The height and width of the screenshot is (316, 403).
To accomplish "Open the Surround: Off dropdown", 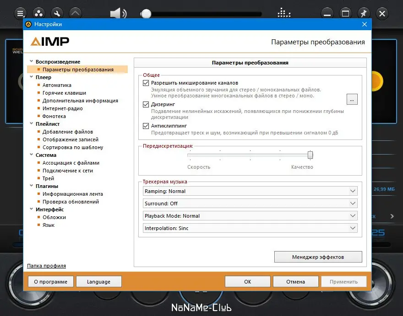I will tap(250, 204).
